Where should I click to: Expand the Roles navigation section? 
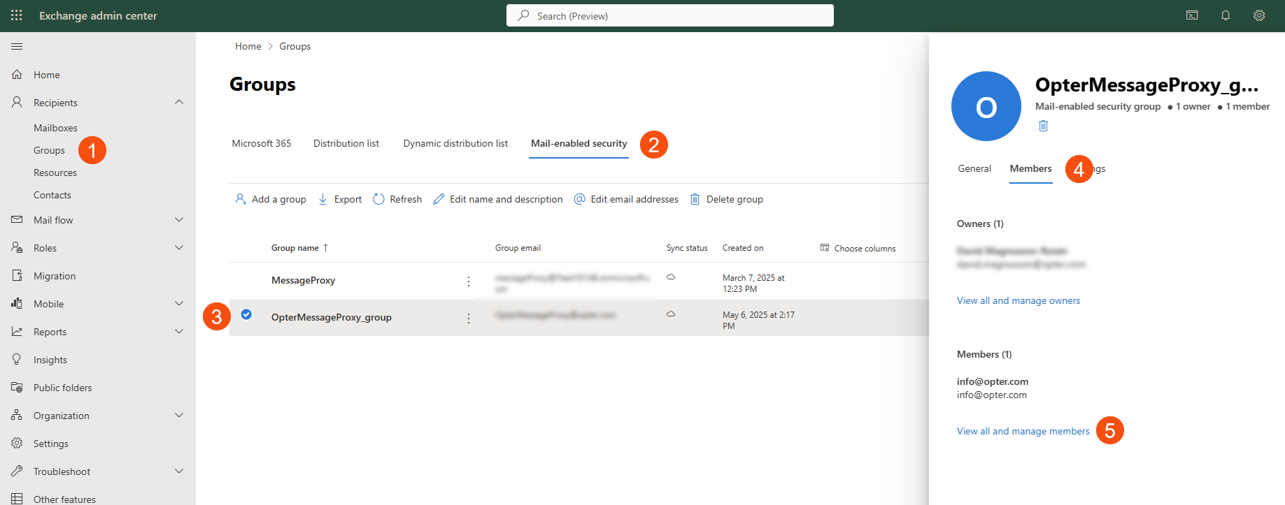pyautogui.click(x=179, y=248)
